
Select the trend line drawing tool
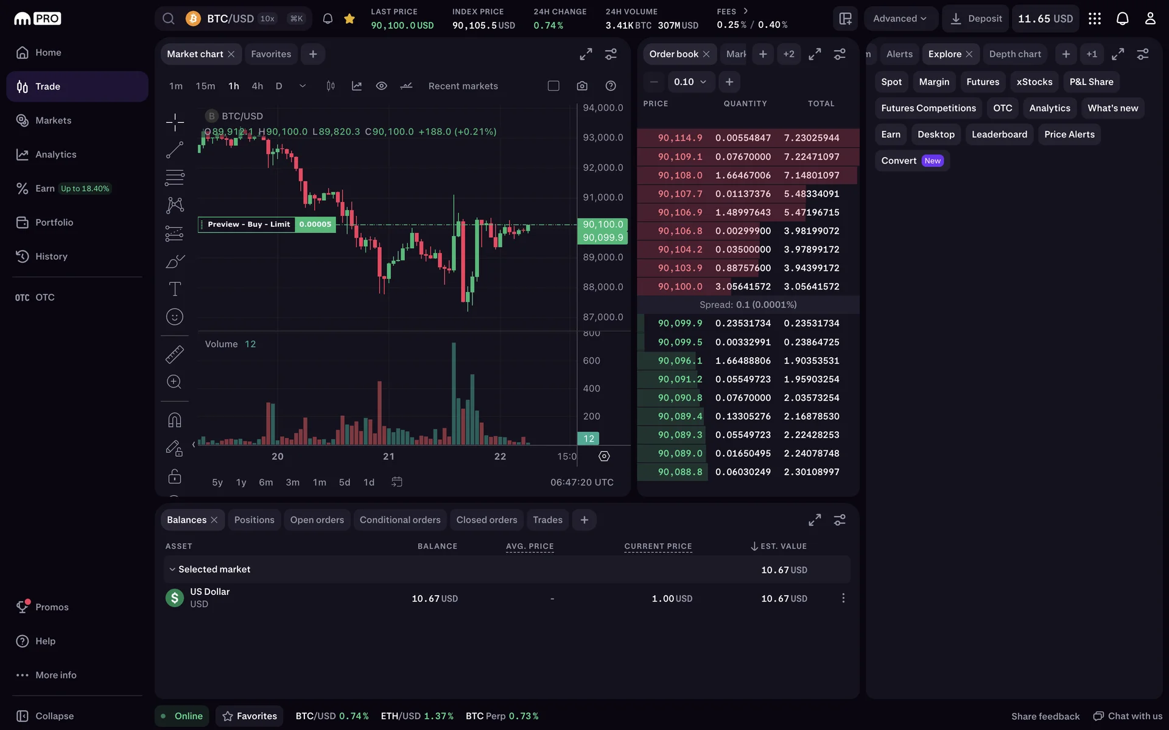click(x=175, y=150)
